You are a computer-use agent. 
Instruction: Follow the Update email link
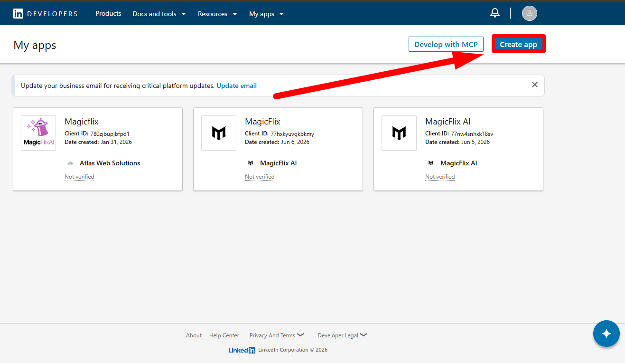236,86
